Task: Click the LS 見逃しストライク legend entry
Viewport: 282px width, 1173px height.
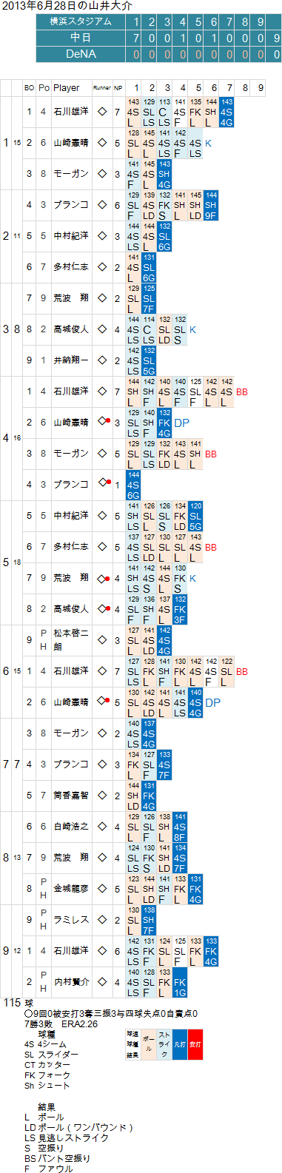Action: point(66,1137)
